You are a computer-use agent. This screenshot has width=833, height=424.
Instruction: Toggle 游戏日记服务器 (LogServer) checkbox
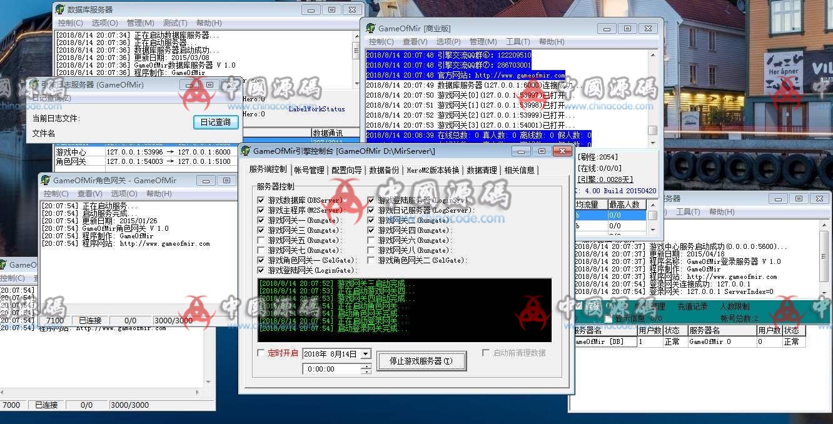(371, 210)
